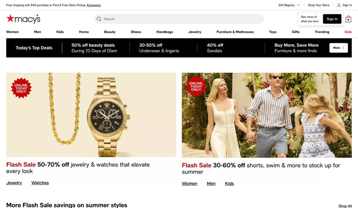Open the Jewelry navigation menu
358x208 pixels.
[x=195, y=32]
